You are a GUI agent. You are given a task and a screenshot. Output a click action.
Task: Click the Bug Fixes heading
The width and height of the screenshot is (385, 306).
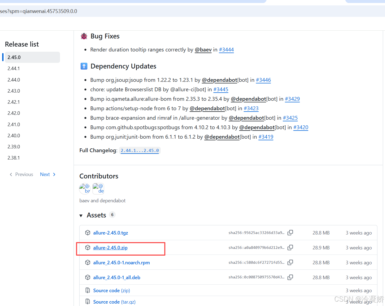tap(105, 36)
